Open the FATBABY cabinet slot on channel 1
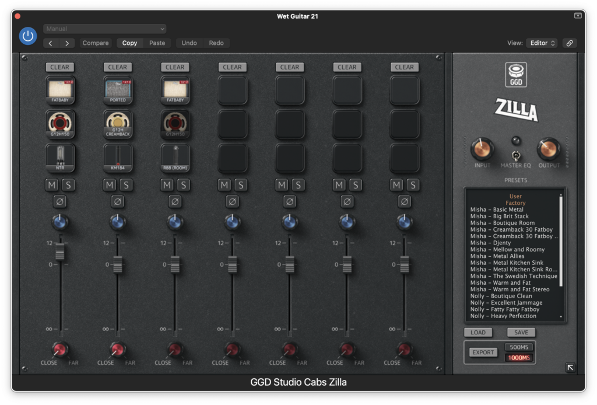Screen dimensions: 597x405 [60, 90]
